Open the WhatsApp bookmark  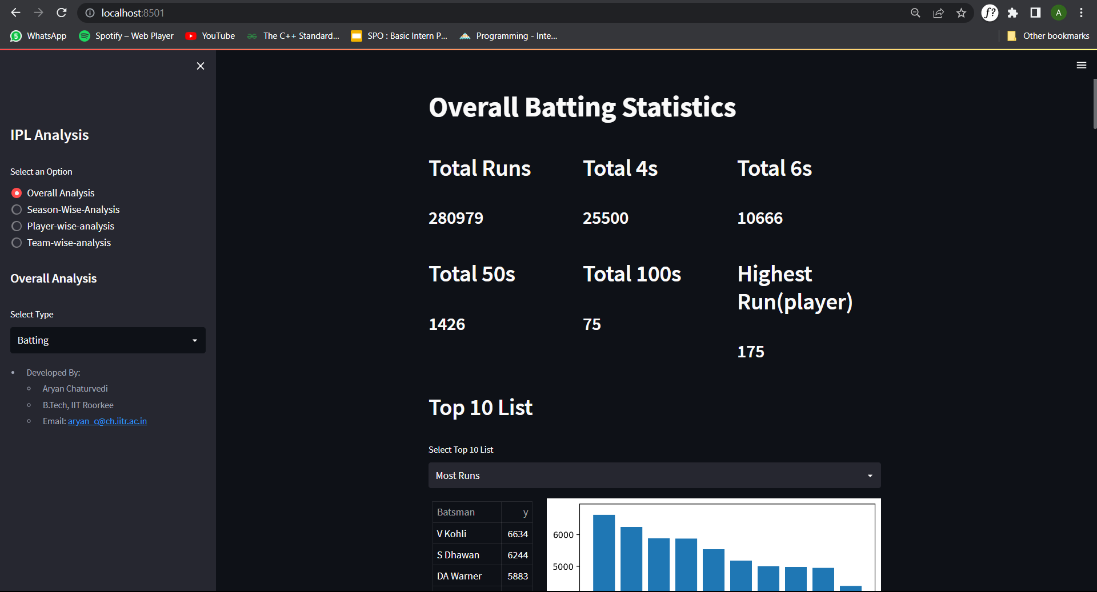[x=38, y=35]
